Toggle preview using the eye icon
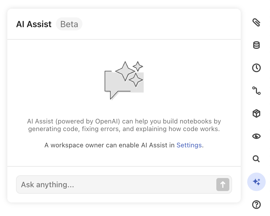 coord(256,136)
